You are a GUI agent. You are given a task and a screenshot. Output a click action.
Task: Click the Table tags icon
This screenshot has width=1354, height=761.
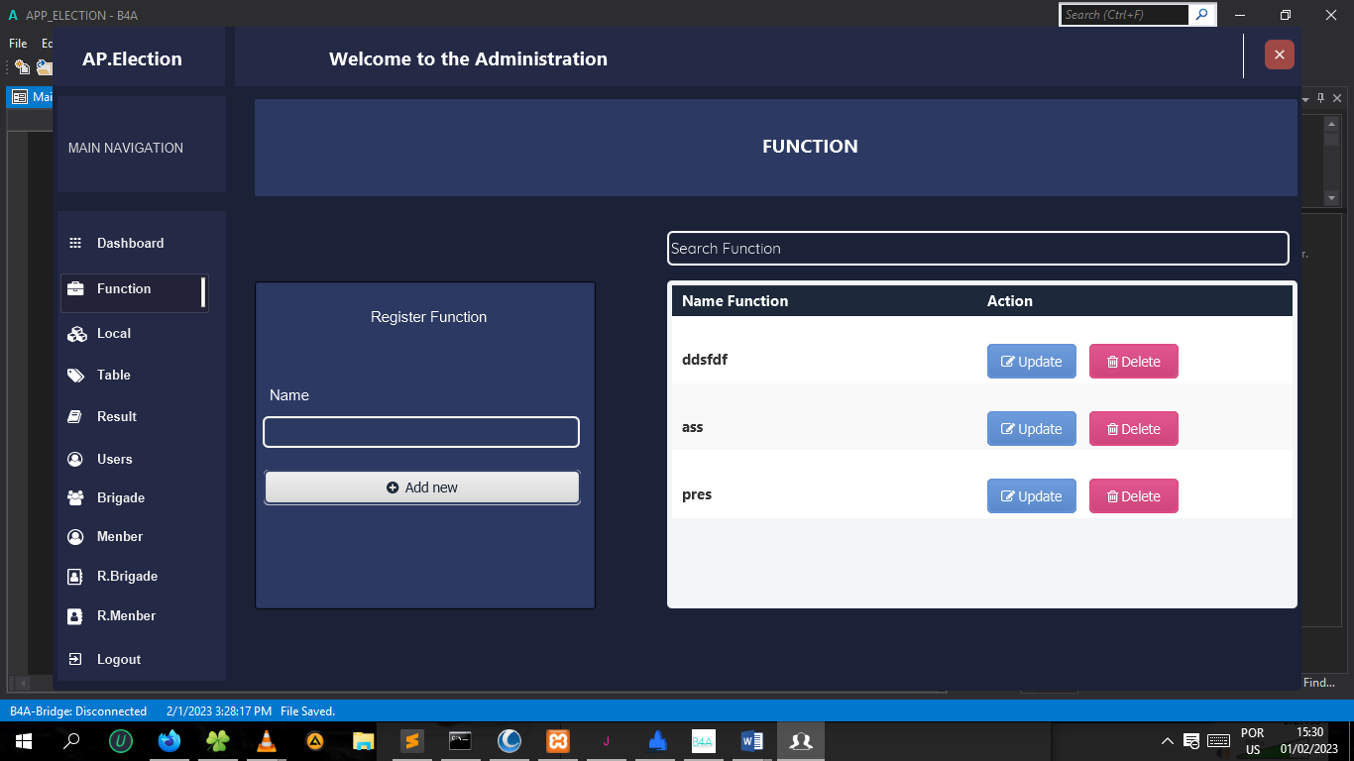coord(76,376)
